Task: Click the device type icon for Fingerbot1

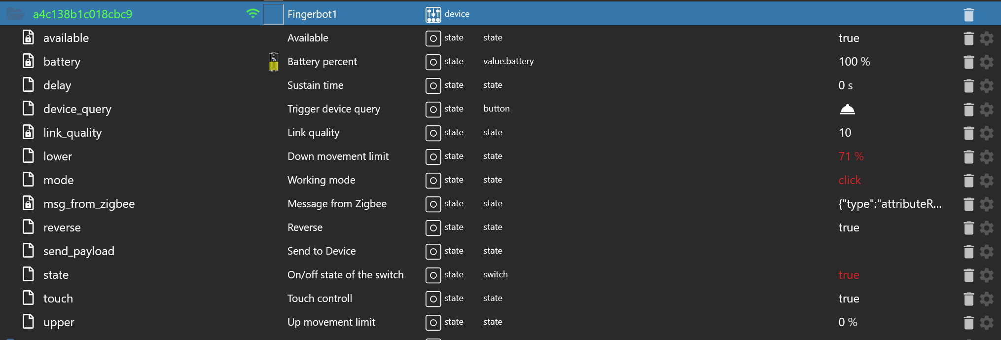Action: point(433,15)
